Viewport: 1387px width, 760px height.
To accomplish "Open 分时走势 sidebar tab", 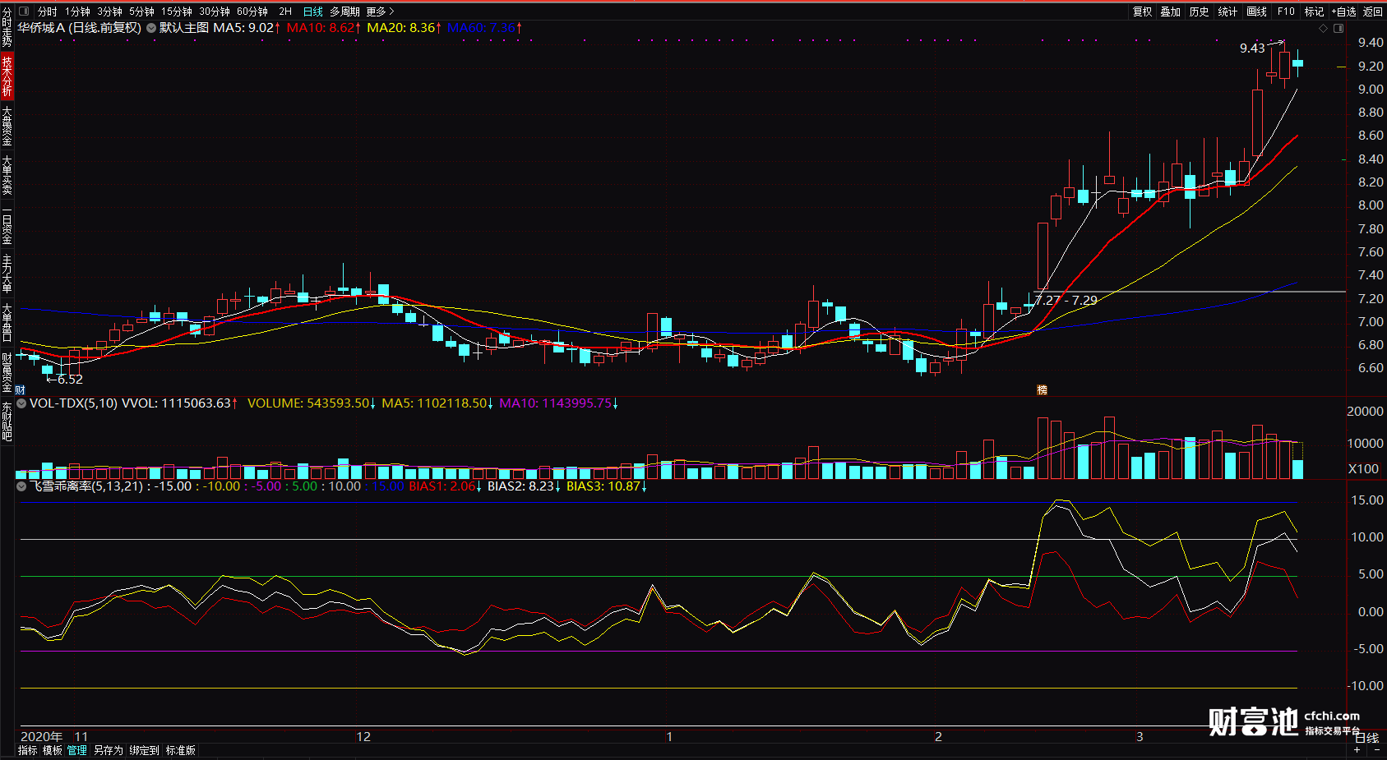I will [7, 27].
